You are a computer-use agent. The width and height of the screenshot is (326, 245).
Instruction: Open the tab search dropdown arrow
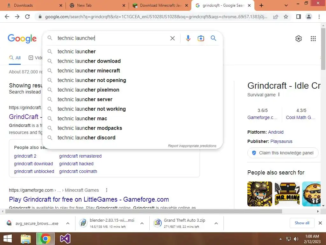point(286,6)
